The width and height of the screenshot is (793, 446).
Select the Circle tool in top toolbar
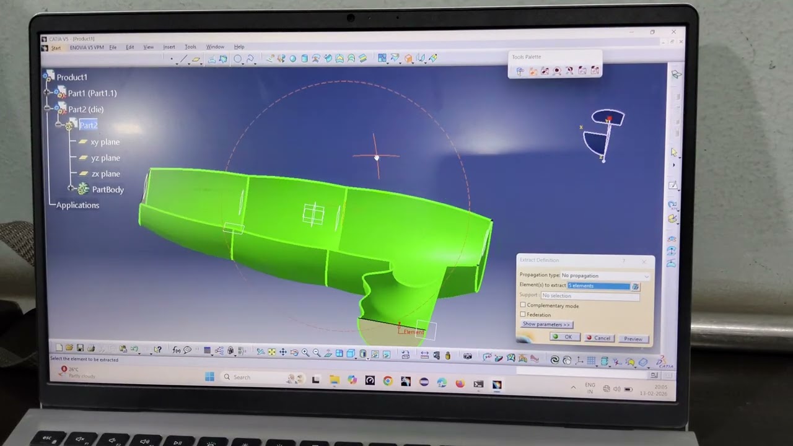coord(237,59)
